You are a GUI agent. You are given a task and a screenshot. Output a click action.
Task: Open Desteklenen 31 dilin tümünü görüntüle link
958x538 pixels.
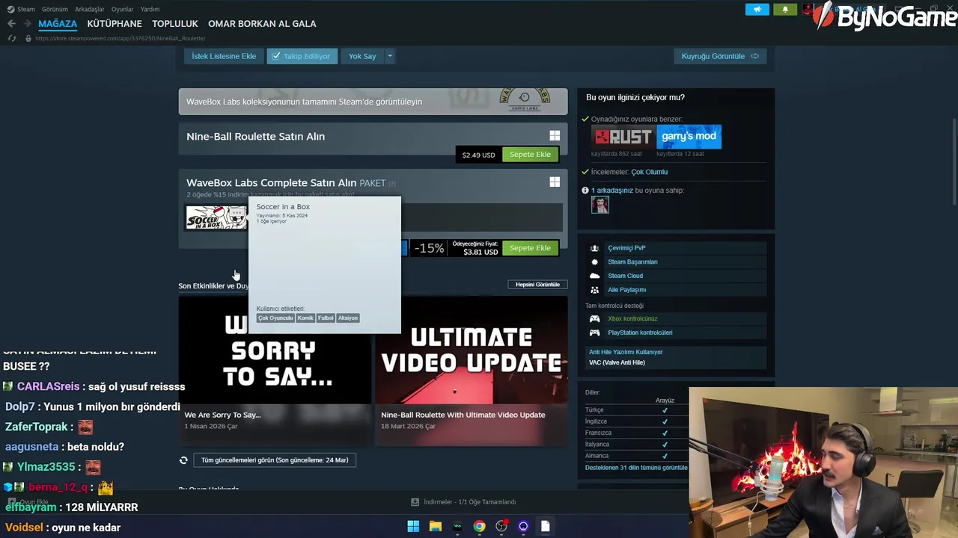[x=636, y=468]
